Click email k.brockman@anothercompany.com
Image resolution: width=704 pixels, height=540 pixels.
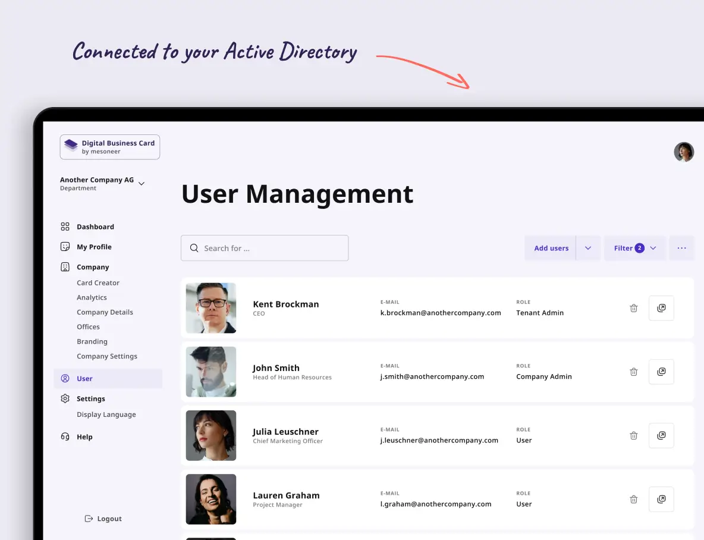[441, 313]
